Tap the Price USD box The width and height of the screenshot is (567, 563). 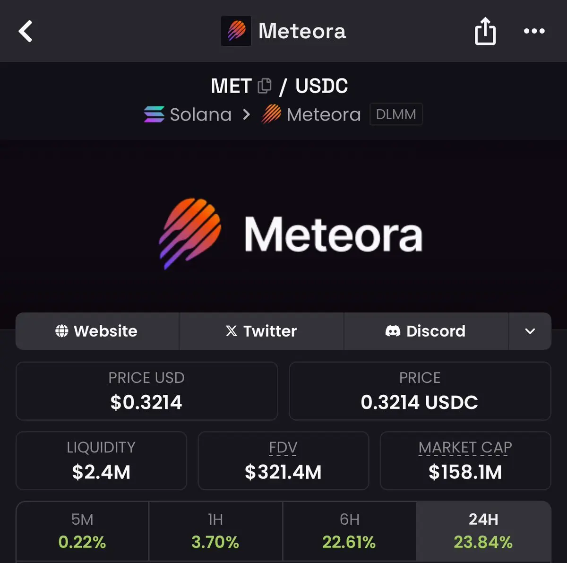point(146,391)
